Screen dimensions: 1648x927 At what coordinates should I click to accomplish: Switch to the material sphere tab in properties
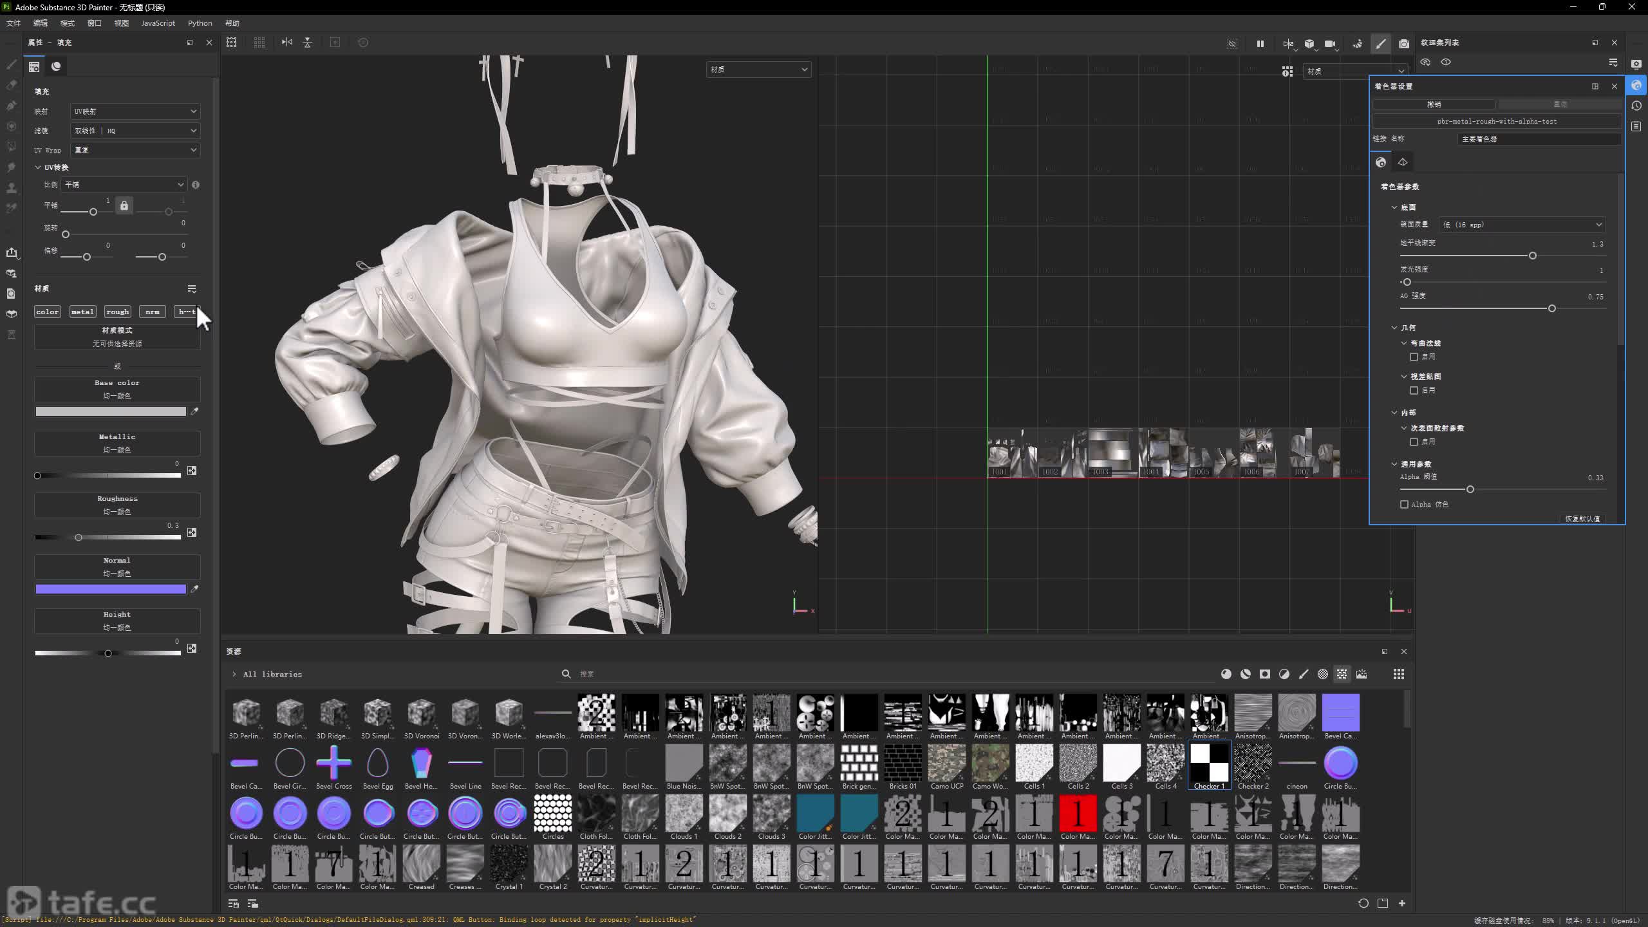pos(56,66)
